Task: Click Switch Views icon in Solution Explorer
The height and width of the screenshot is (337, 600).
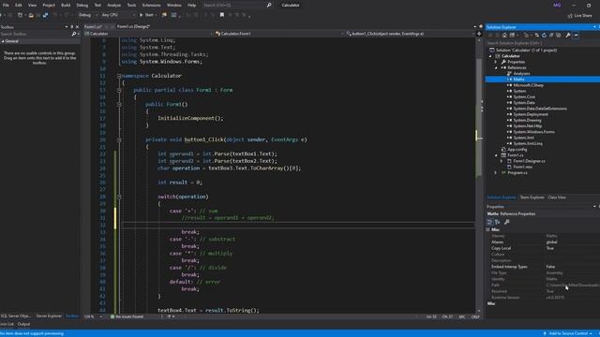Action: [512, 36]
